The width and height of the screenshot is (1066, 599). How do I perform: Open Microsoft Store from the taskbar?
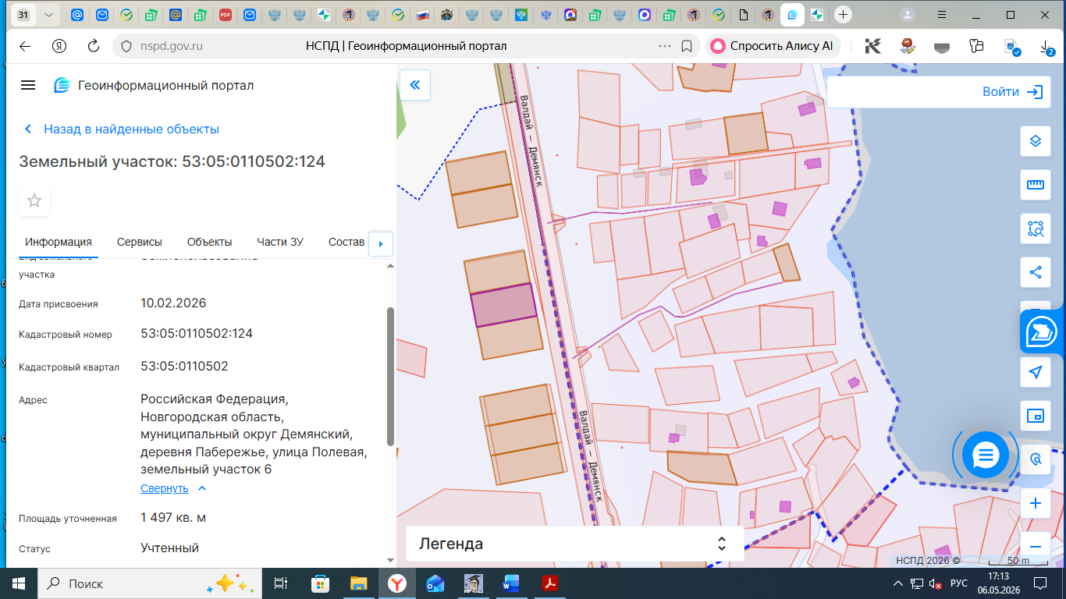(320, 583)
